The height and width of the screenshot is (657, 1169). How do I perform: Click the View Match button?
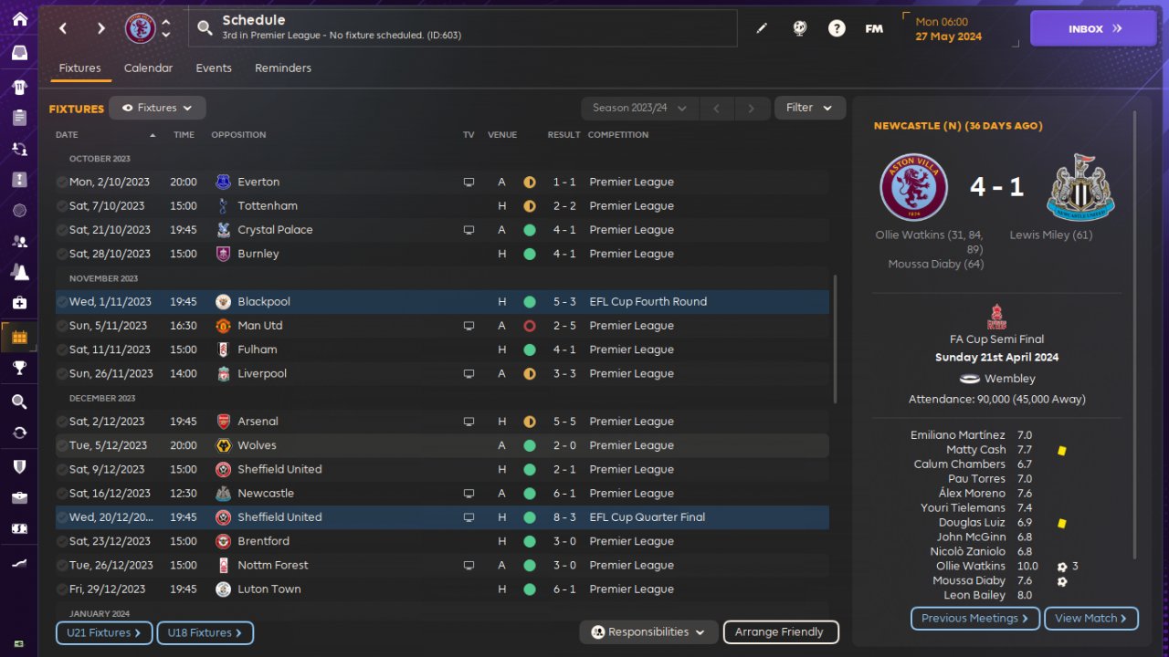pyautogui.click(x=1090, y=619)
